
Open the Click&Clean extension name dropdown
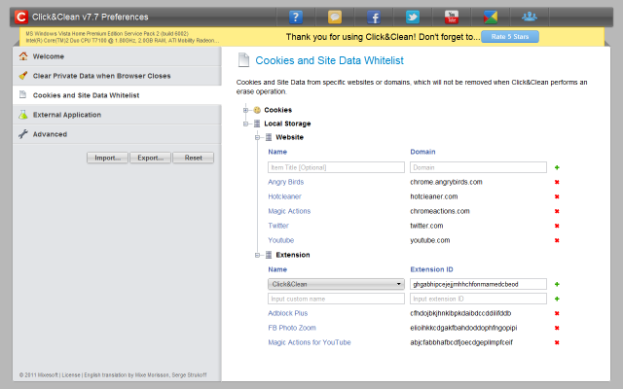[336, 284]
